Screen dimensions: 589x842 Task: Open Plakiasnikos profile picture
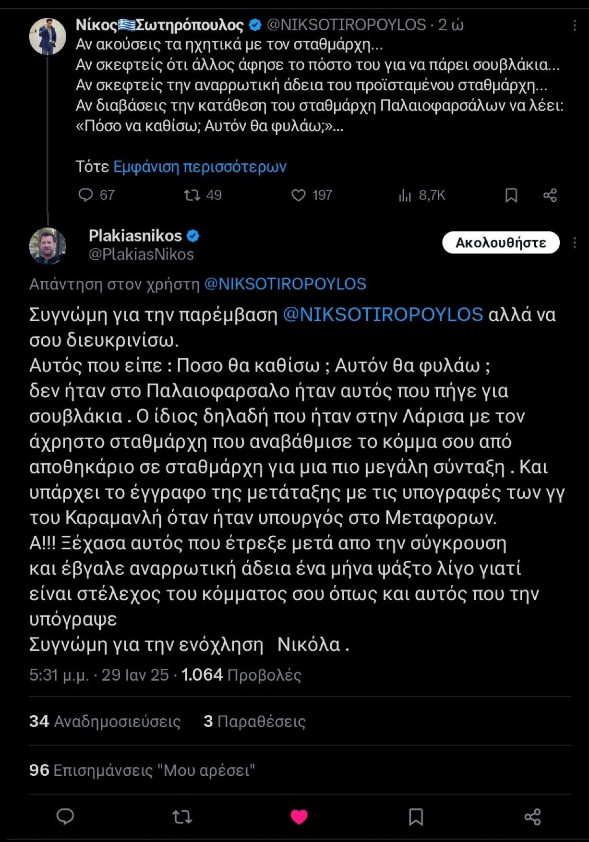pyautogui.click(x=48, y=246)
